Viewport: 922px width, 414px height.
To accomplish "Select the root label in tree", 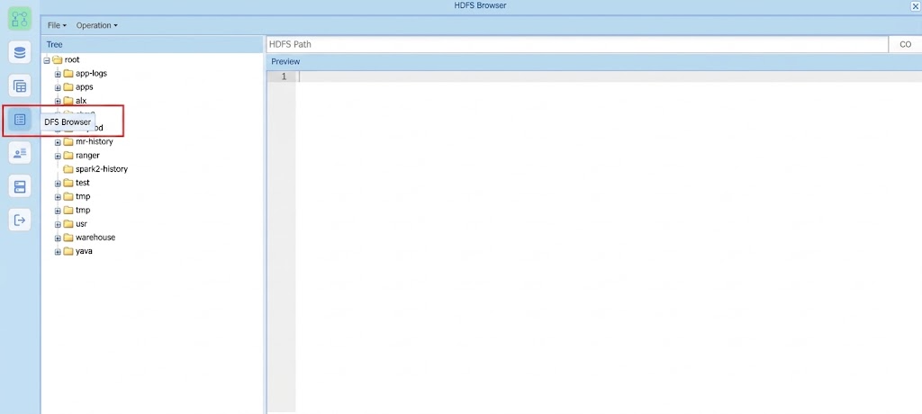I will point(72,59).
